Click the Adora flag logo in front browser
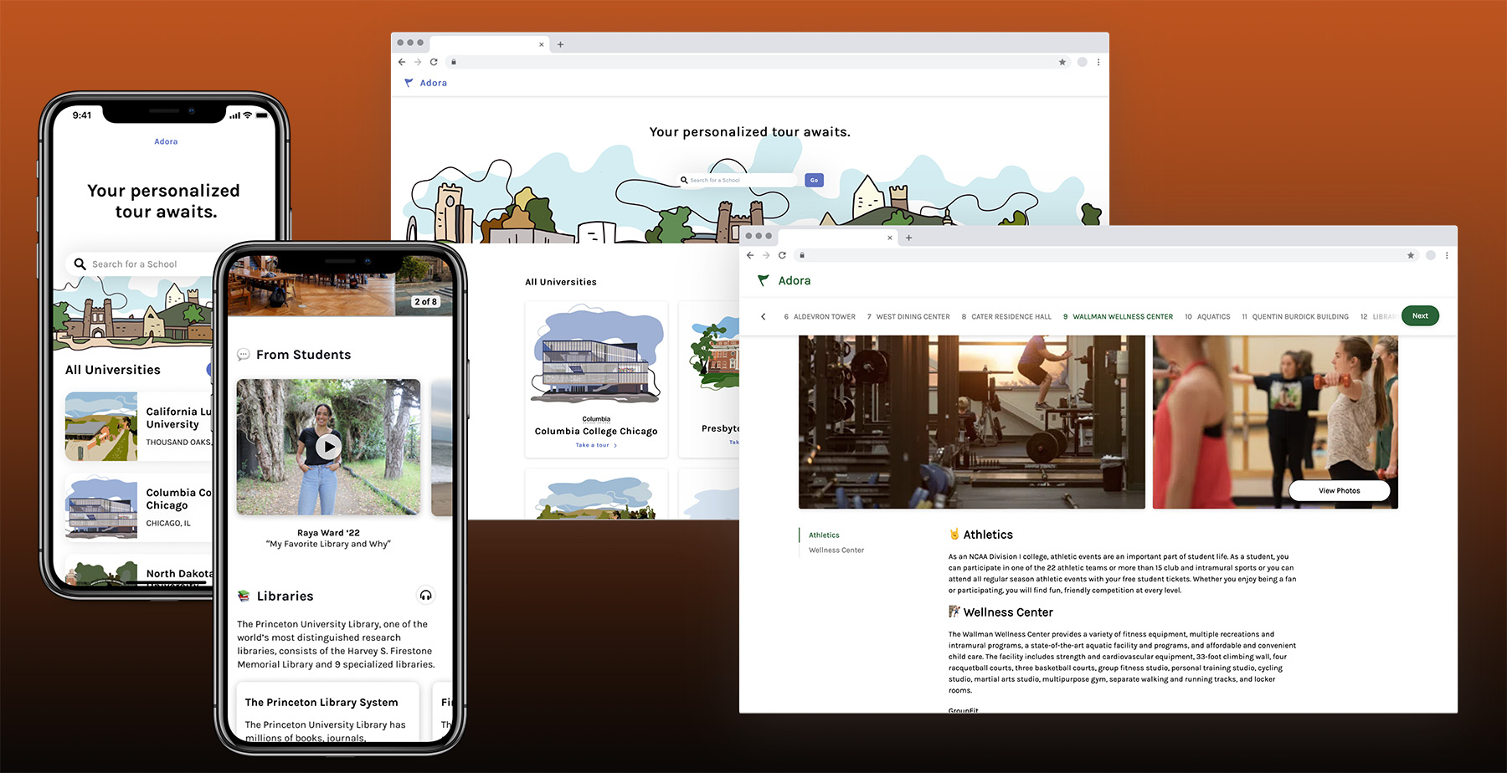This screenshot has width=1507, height=773. (763, 281)
